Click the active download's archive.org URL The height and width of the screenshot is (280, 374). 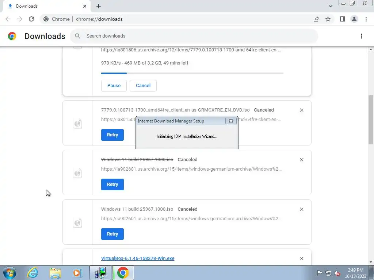(191, 50)
